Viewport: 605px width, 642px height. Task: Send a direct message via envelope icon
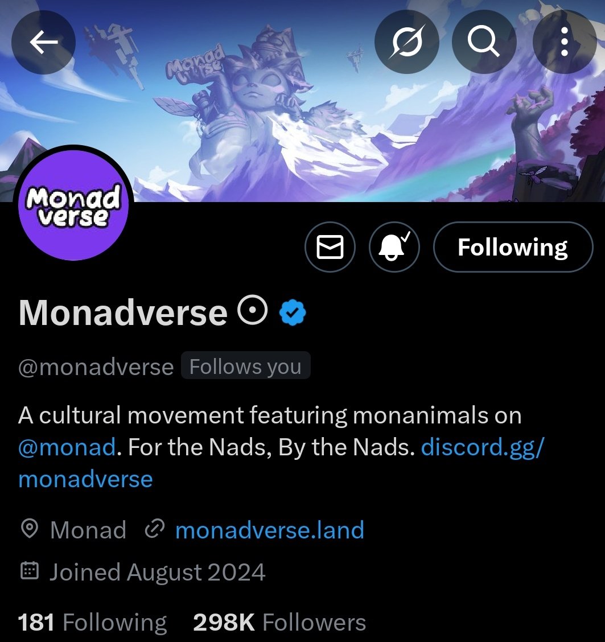point(330,247)
